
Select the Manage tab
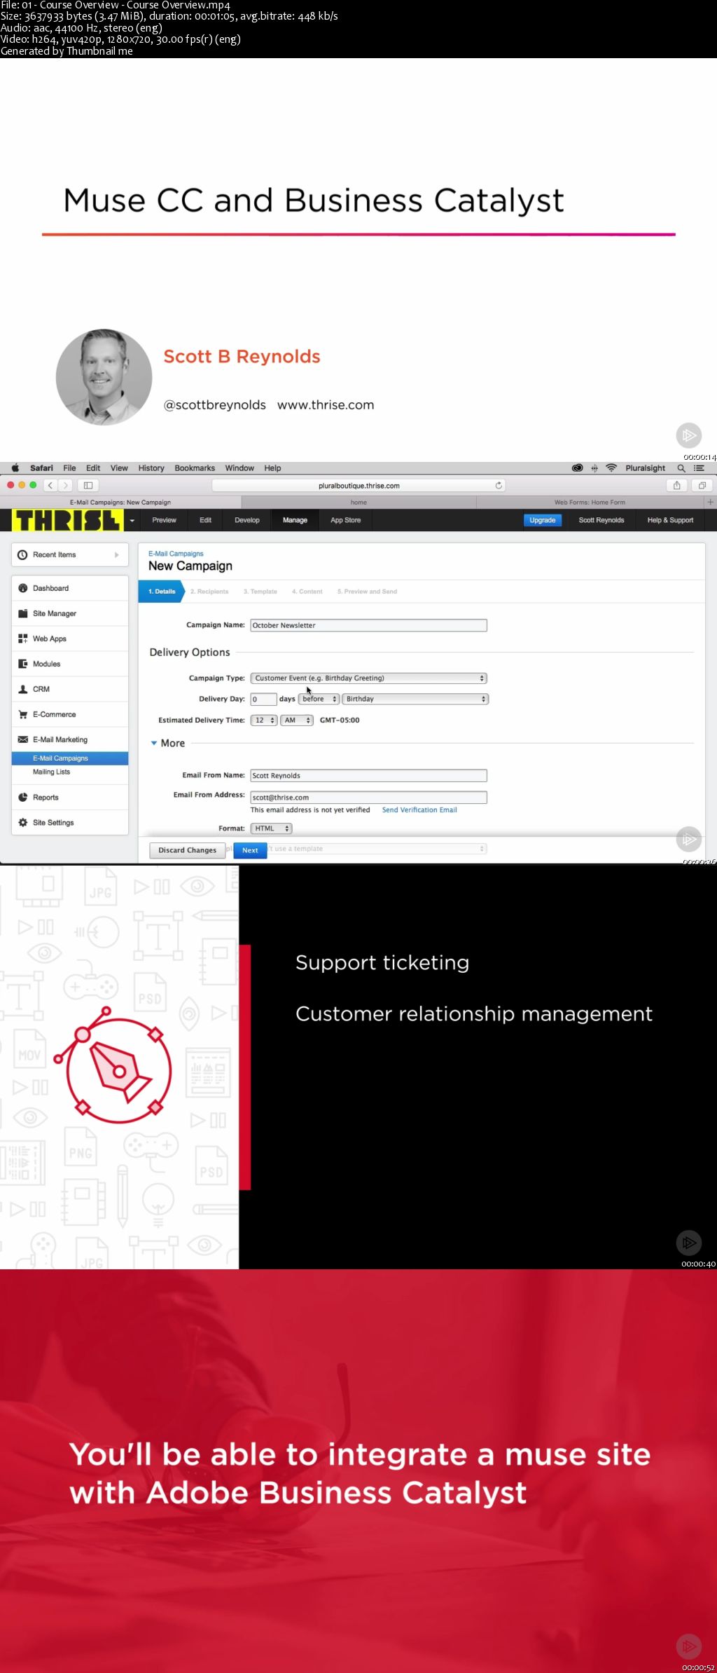coord(295,520)
